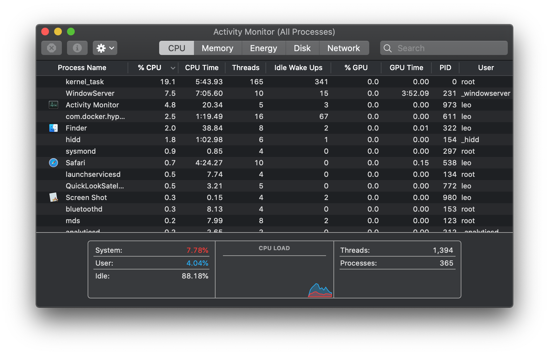The width and height of the screenshot is (549, 355).
Task: Select the kernel_task process row
Action: click(274, 82)
